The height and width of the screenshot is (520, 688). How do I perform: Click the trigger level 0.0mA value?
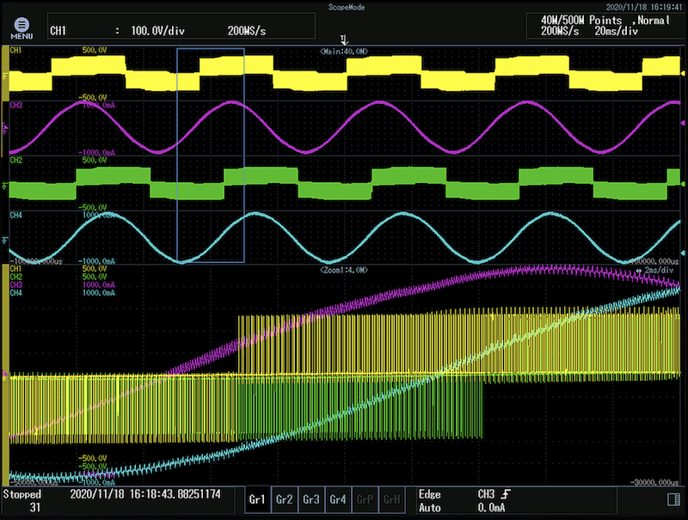click(x=491, y=508)
